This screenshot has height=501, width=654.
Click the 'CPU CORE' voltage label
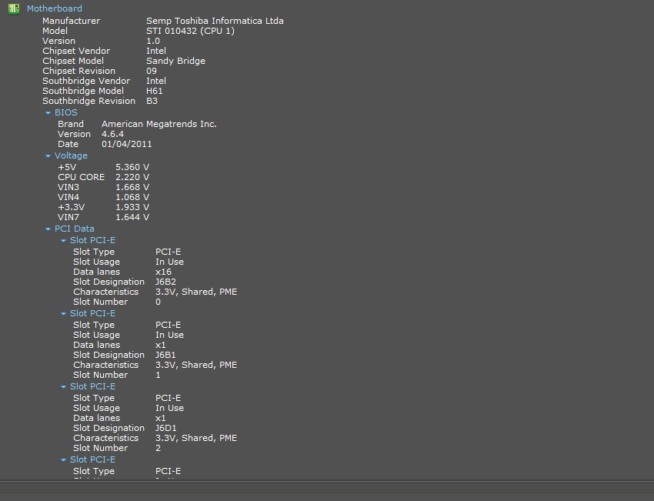point(82,177)
